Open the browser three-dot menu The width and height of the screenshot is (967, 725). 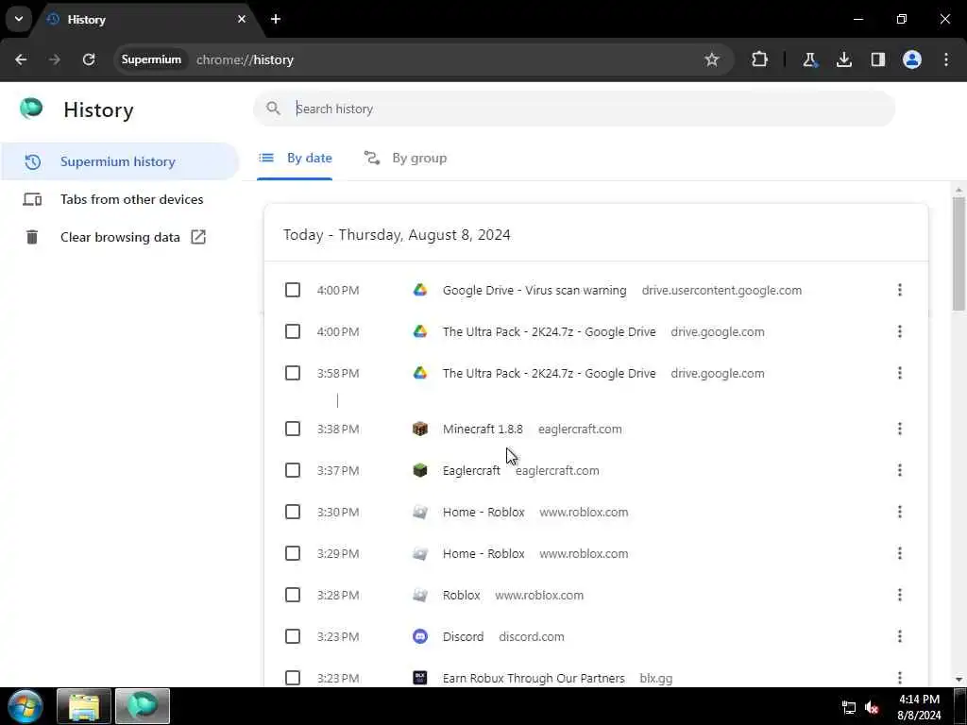946,59
